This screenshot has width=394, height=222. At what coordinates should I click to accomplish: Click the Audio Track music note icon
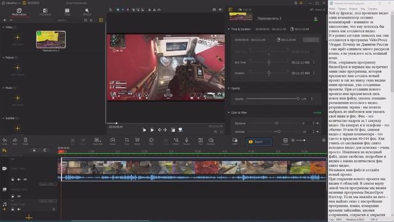pyautogui.click(x=4, y=204)
